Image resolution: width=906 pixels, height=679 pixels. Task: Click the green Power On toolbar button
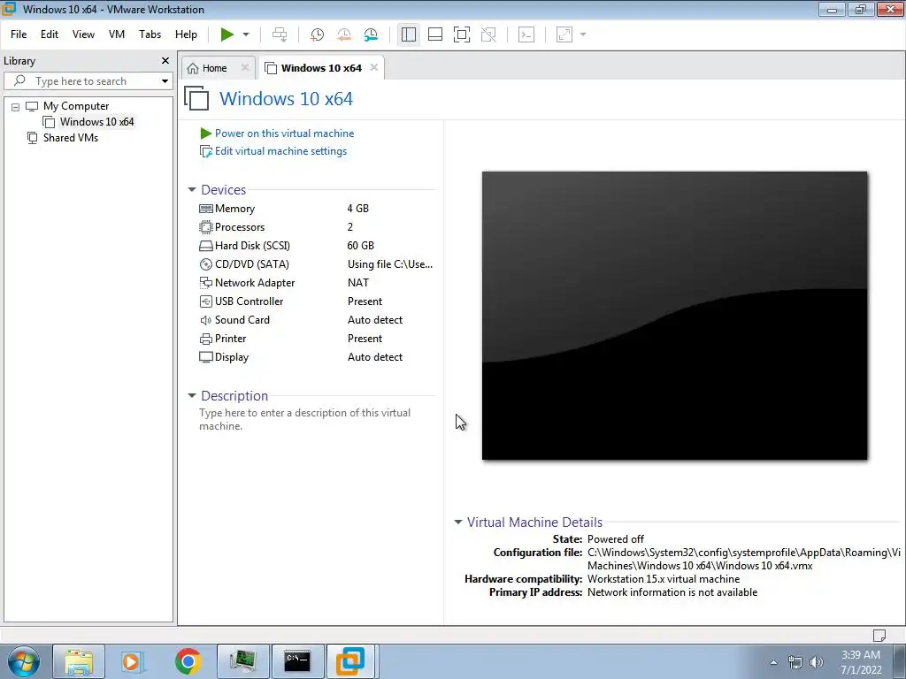pos(227,34)
